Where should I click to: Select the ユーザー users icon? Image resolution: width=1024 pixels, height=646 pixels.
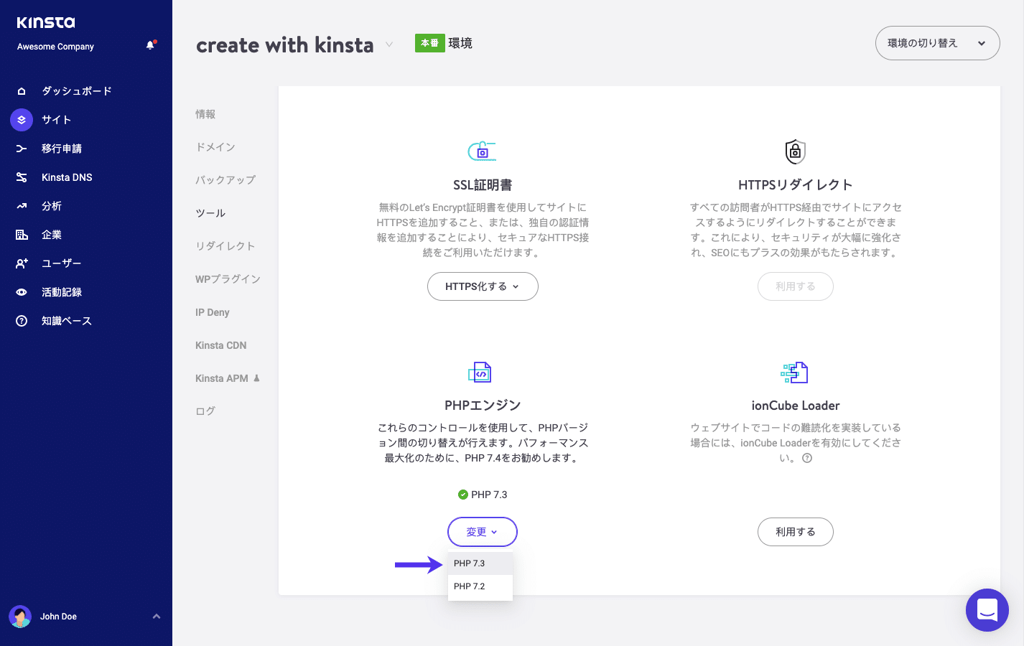point(21,263)
